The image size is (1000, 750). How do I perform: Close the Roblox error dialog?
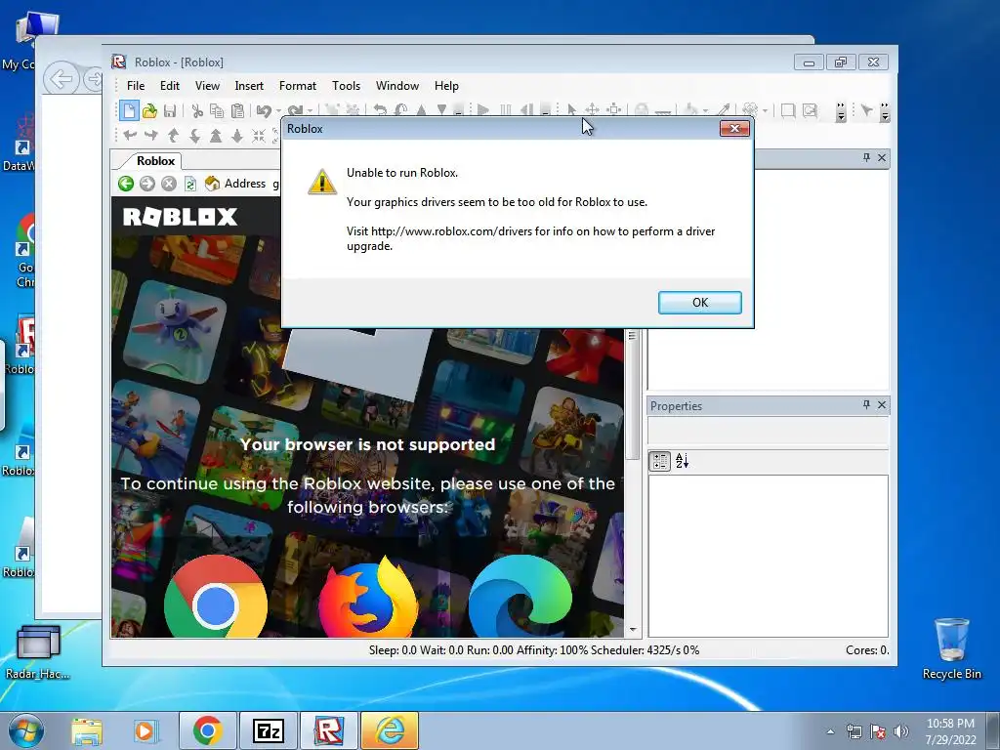734,128
